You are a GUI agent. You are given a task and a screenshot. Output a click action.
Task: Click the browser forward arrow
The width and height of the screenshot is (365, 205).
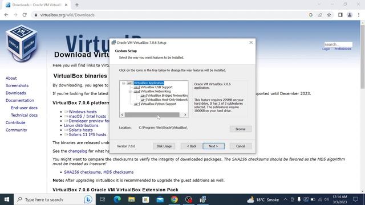click(x=15, y=15)
